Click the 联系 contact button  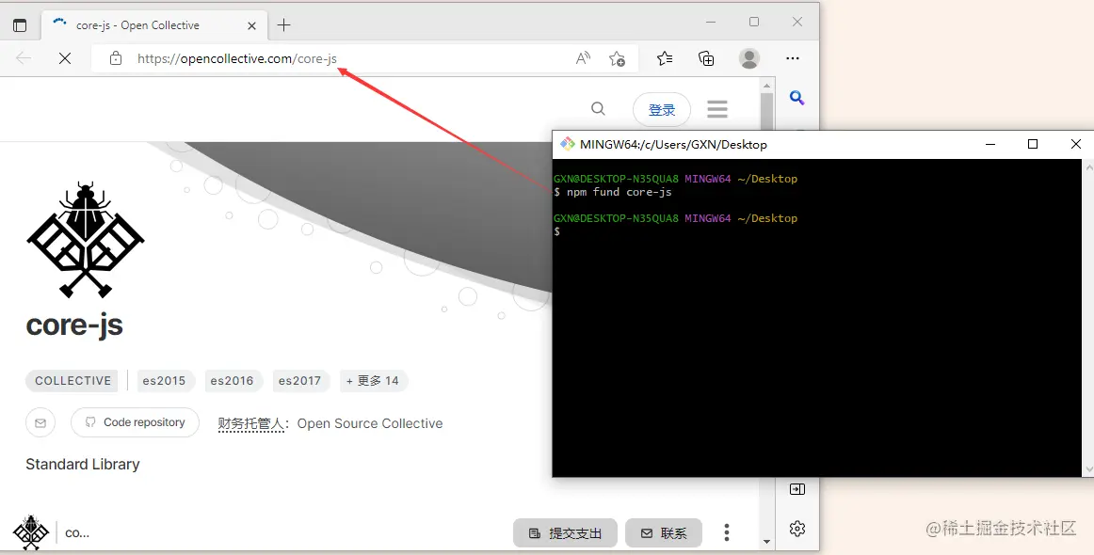click(664, 533)
